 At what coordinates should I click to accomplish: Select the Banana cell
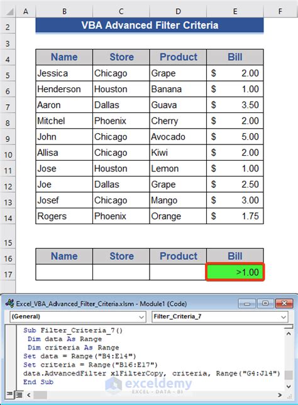coord(178,89)
